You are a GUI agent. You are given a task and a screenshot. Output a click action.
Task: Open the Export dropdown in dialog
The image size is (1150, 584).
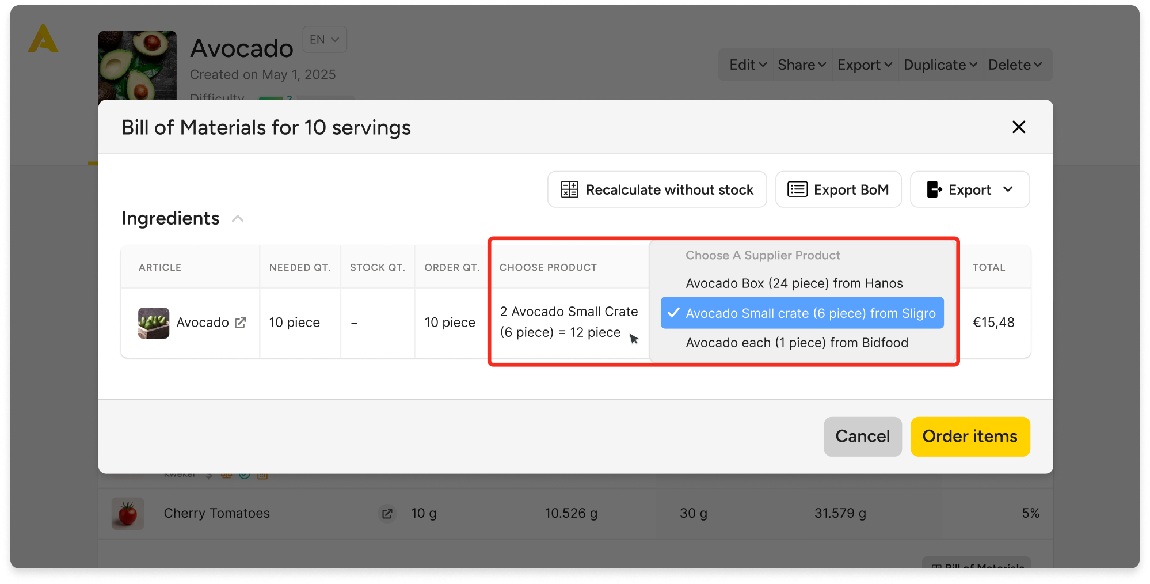(970, 189)
